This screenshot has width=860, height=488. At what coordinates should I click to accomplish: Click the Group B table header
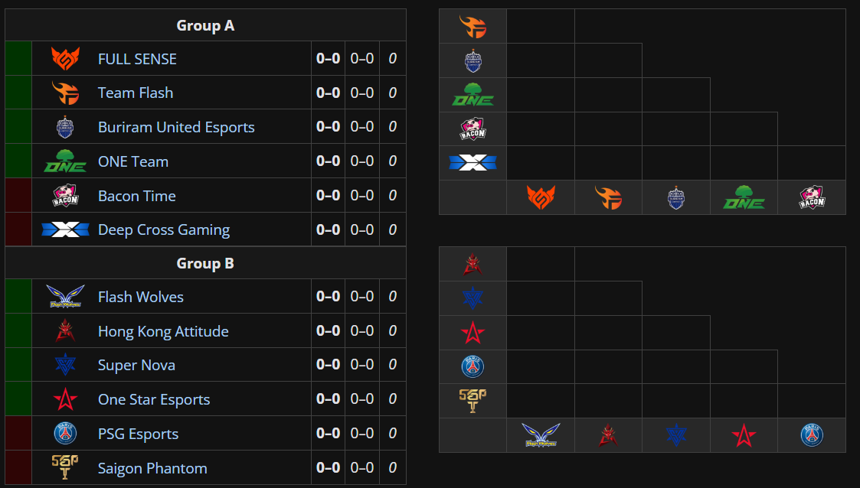205,264
